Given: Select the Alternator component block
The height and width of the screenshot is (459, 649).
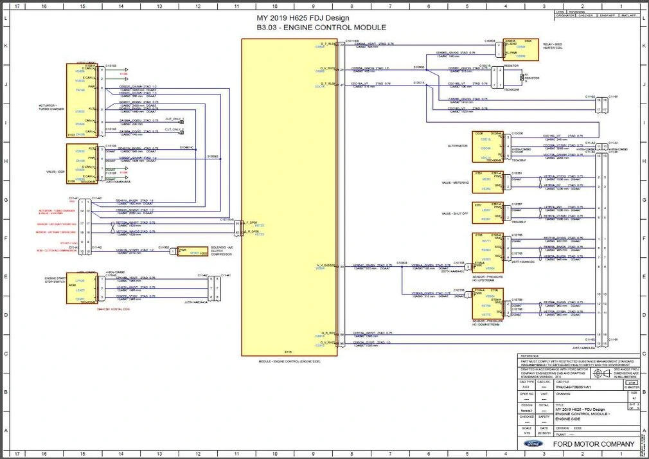Looking at the screenshot, I should pyautogui.click(x=487, y=146).
